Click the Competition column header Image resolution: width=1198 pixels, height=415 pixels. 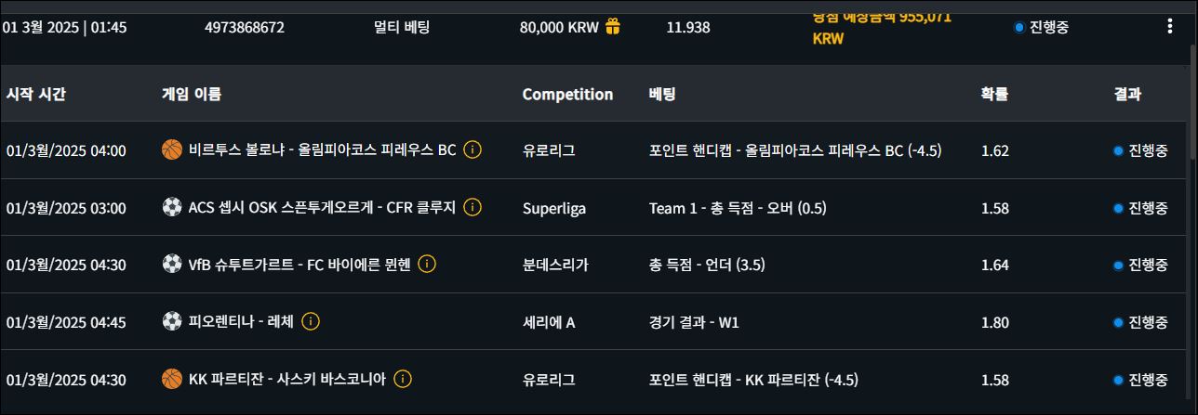[x=567, y=94]
